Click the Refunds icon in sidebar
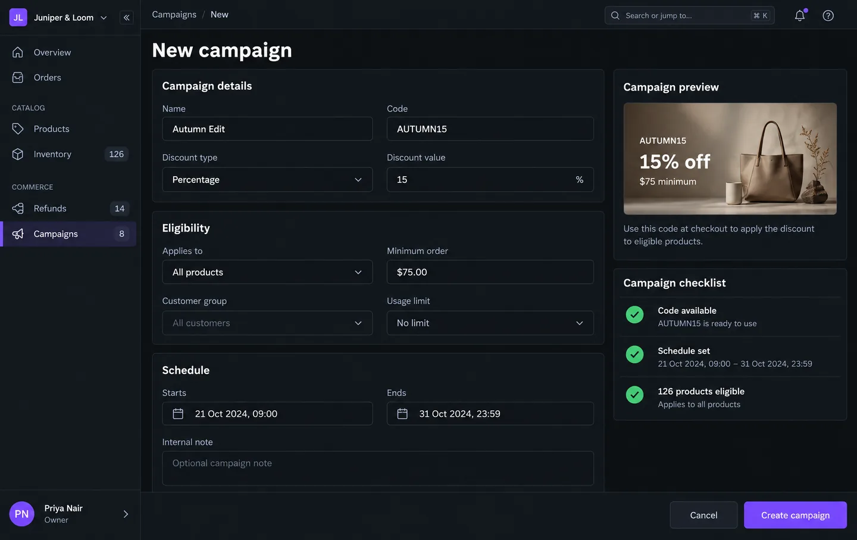Screen dimensions: 857x540 (x=18, y=208)
